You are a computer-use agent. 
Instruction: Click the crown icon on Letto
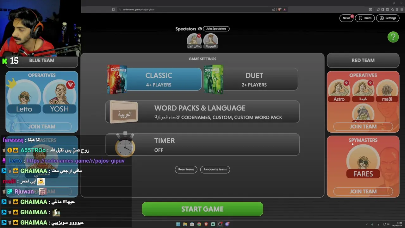(x=12, y=84)
